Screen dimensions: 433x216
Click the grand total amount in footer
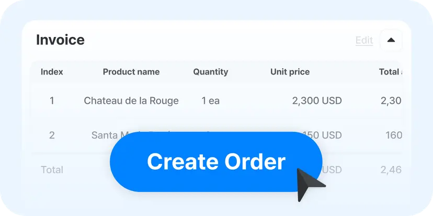[391, 170]
